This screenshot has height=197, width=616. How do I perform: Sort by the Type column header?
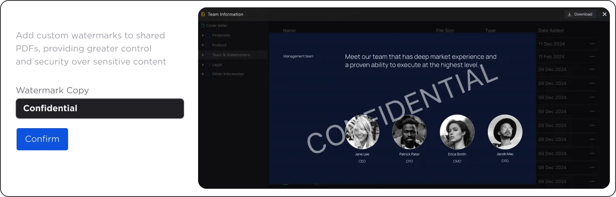coord(490,31)
